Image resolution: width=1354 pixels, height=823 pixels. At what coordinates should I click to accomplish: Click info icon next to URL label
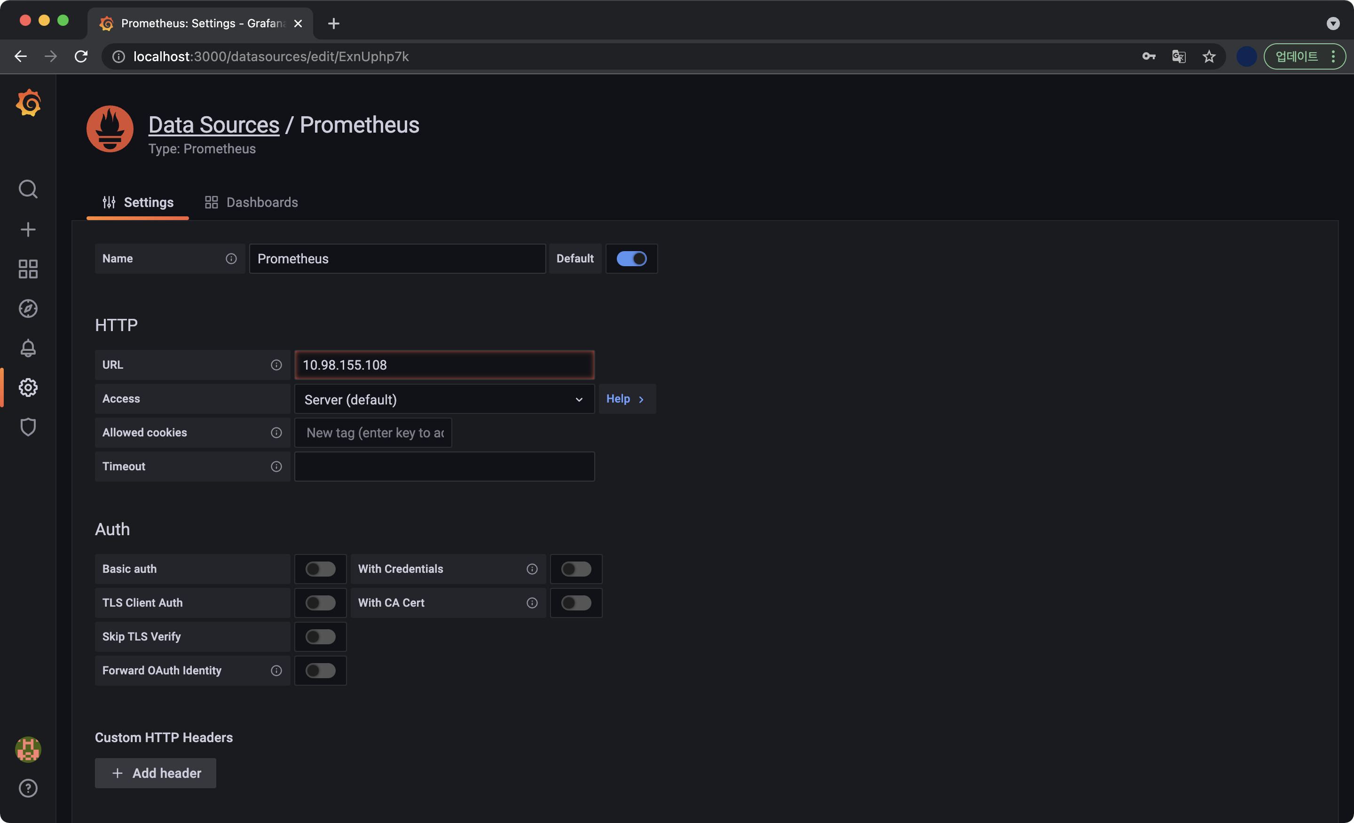[276, 365]
